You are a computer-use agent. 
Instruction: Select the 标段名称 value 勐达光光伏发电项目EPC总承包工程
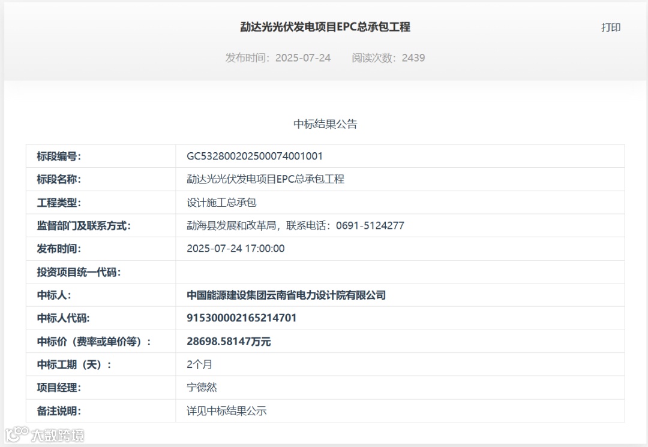point(265,179)
